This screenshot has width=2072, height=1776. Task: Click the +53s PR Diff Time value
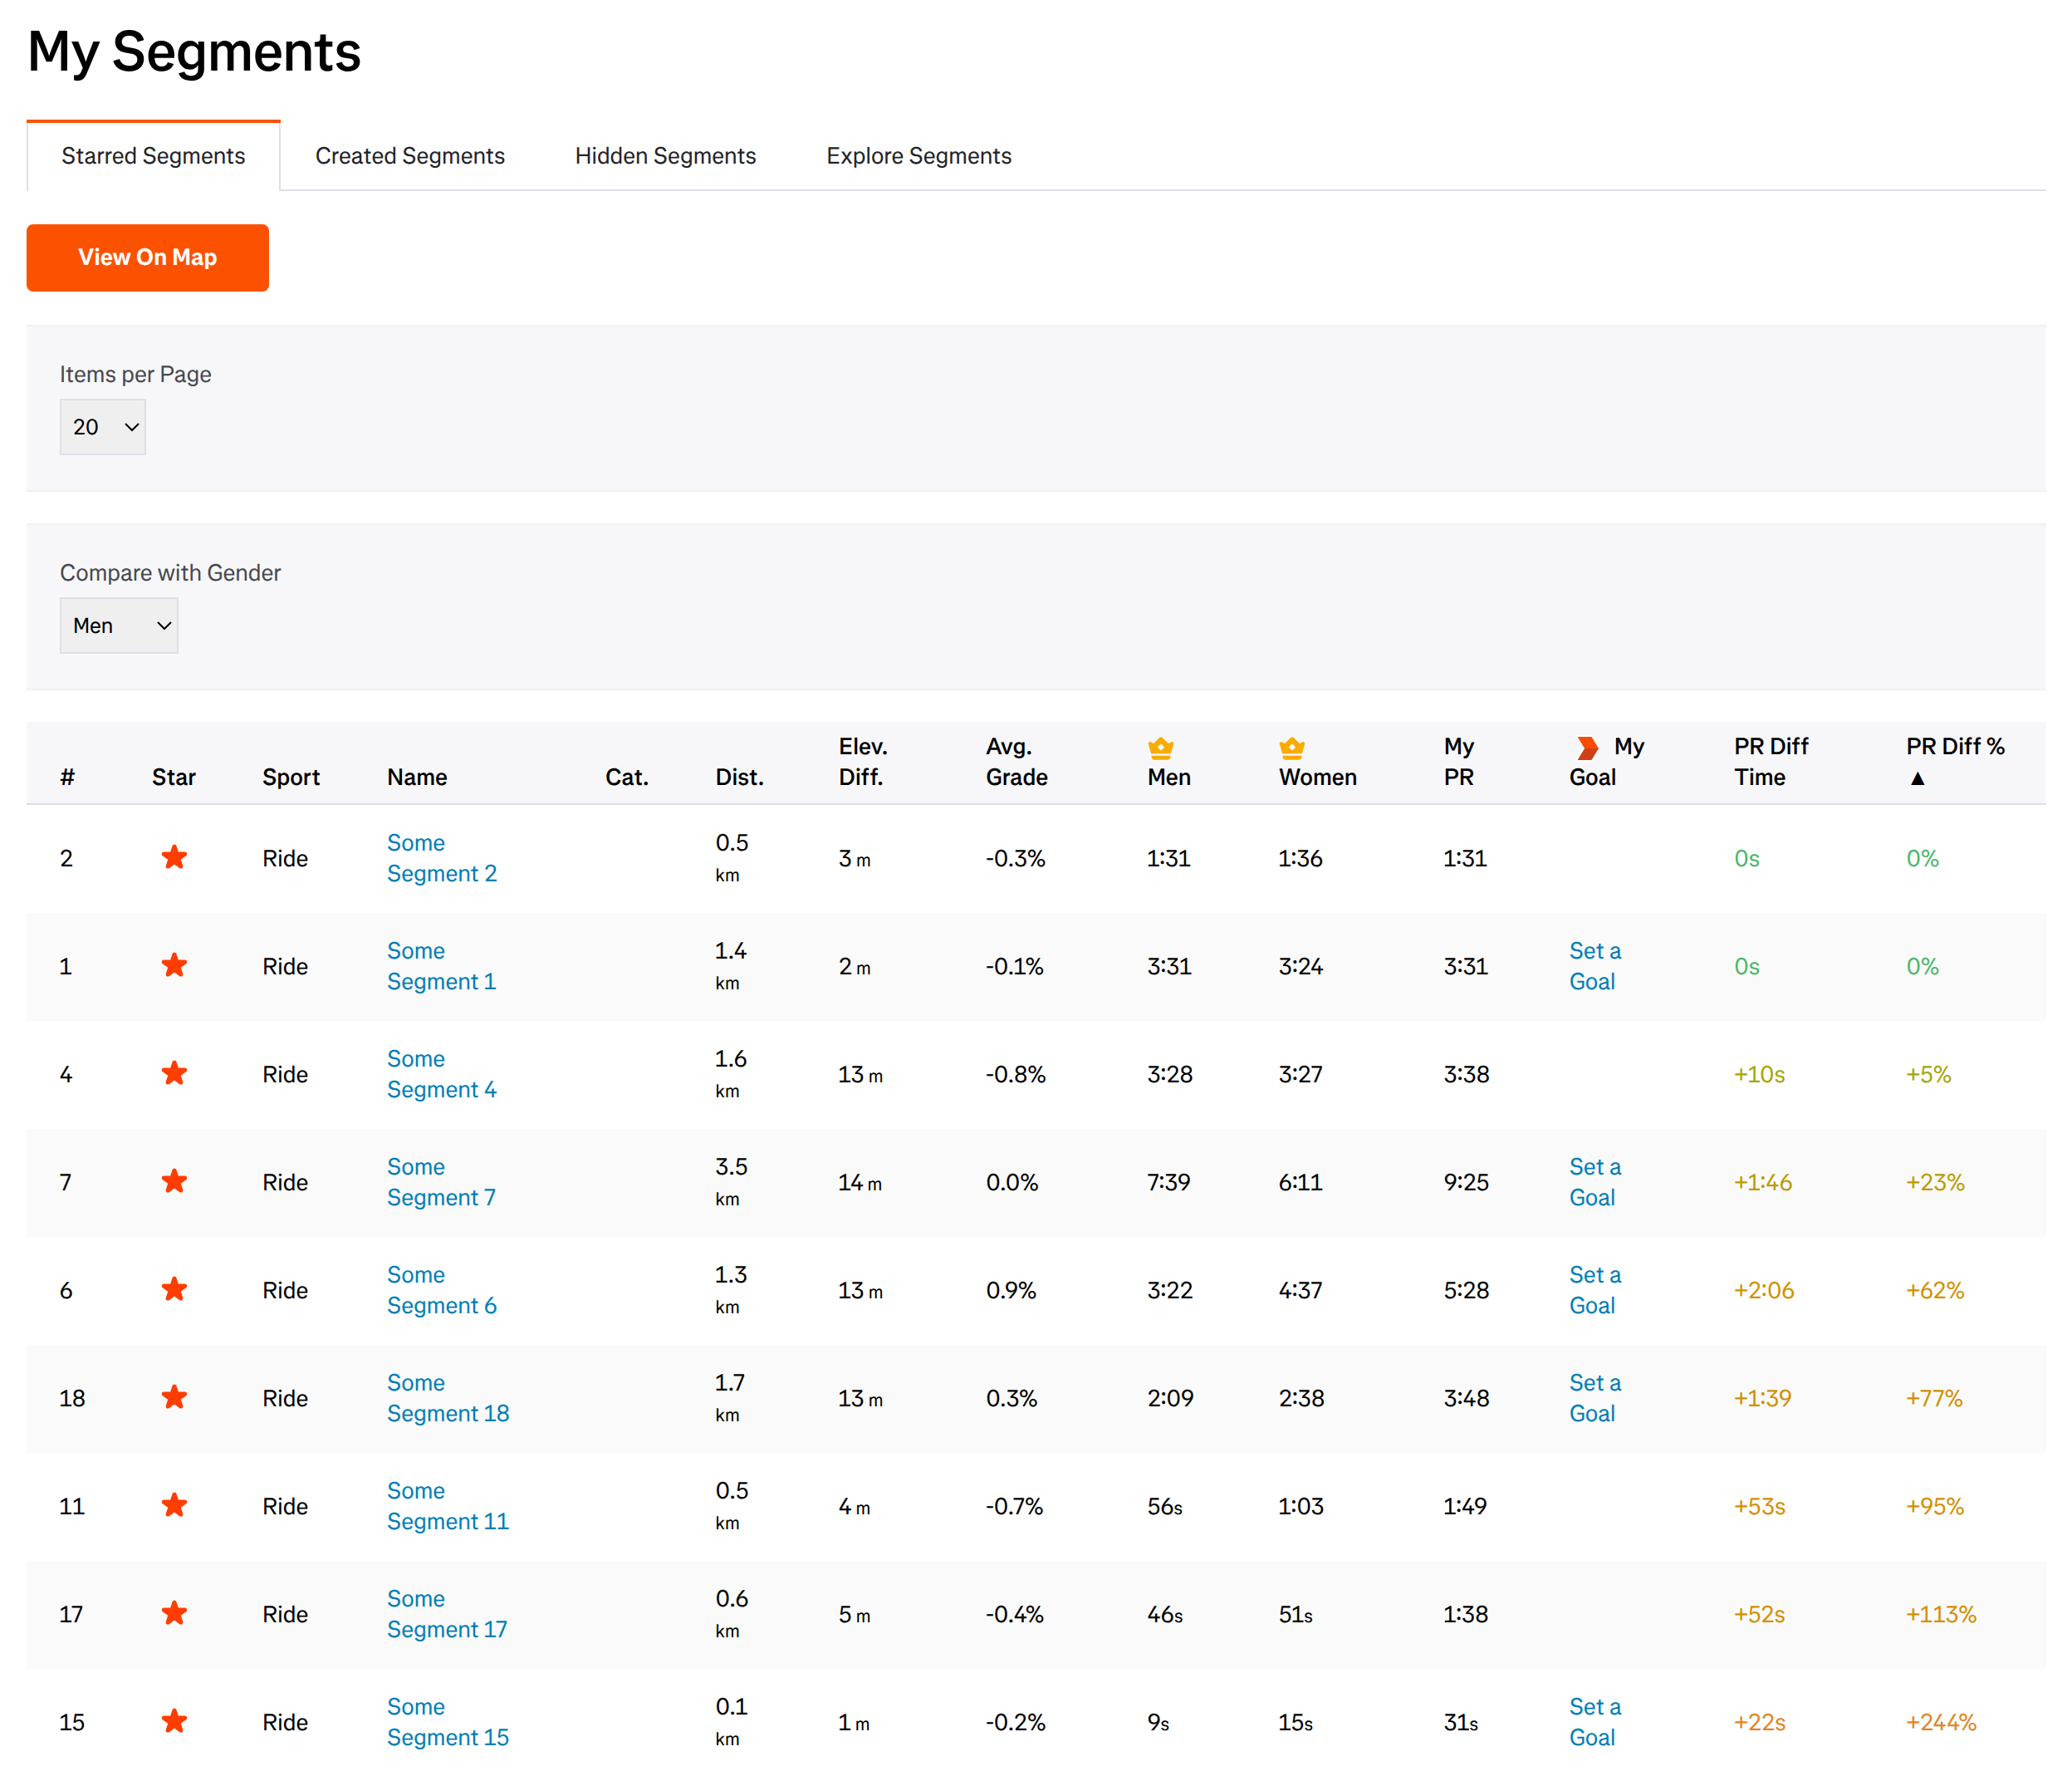(x=1759, y=1506)
